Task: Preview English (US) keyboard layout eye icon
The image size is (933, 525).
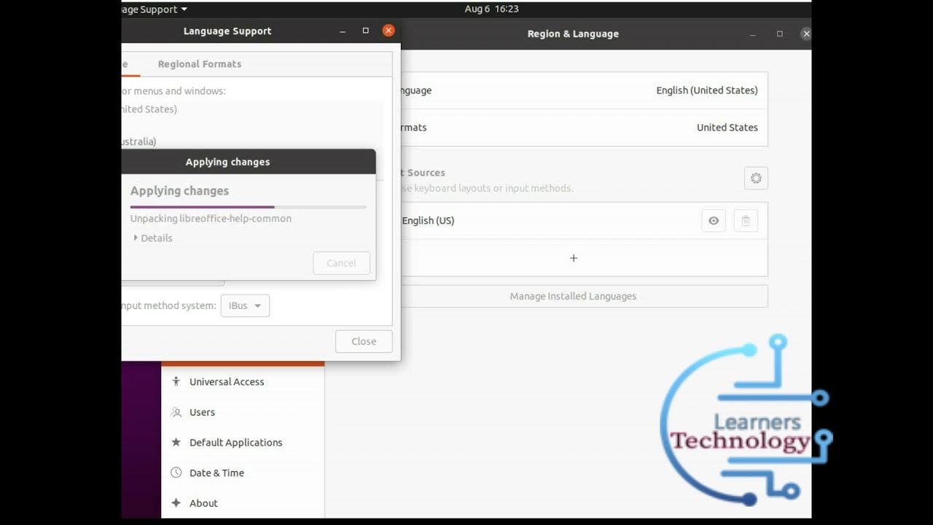Action: coord(714,221)
